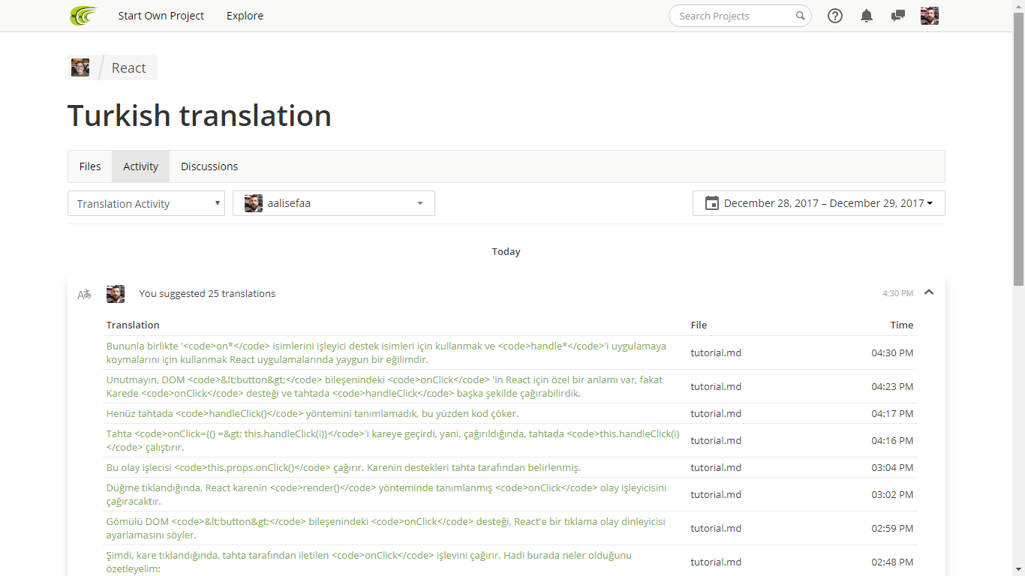Click the search magnifier icon
The height and width of the screenshot is (576, 1025).
click(801, 16)
